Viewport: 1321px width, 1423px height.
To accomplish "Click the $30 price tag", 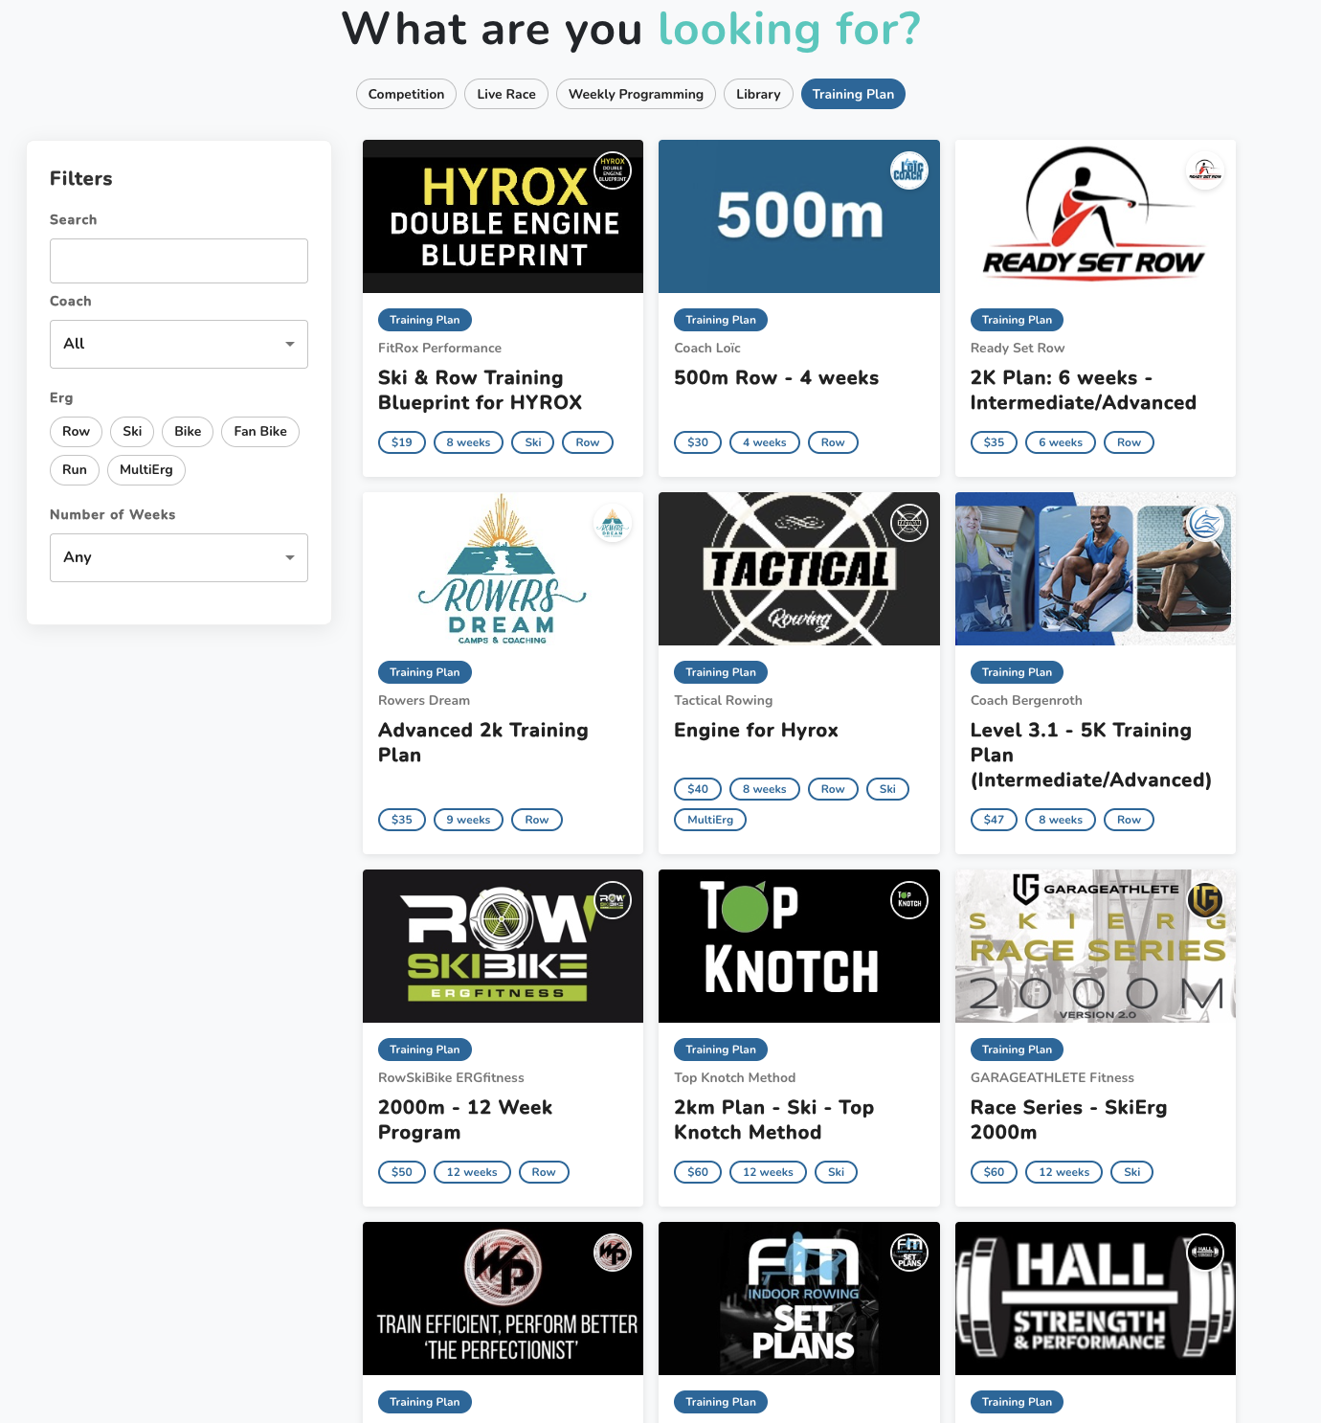I will (x=698, y=442).
